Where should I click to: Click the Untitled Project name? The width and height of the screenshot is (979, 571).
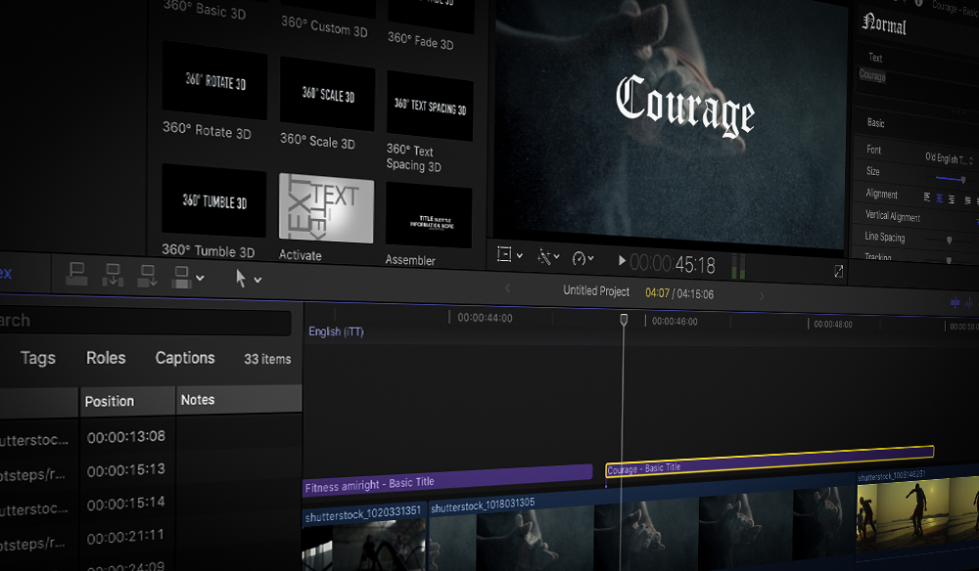click(x=595, y=290)
